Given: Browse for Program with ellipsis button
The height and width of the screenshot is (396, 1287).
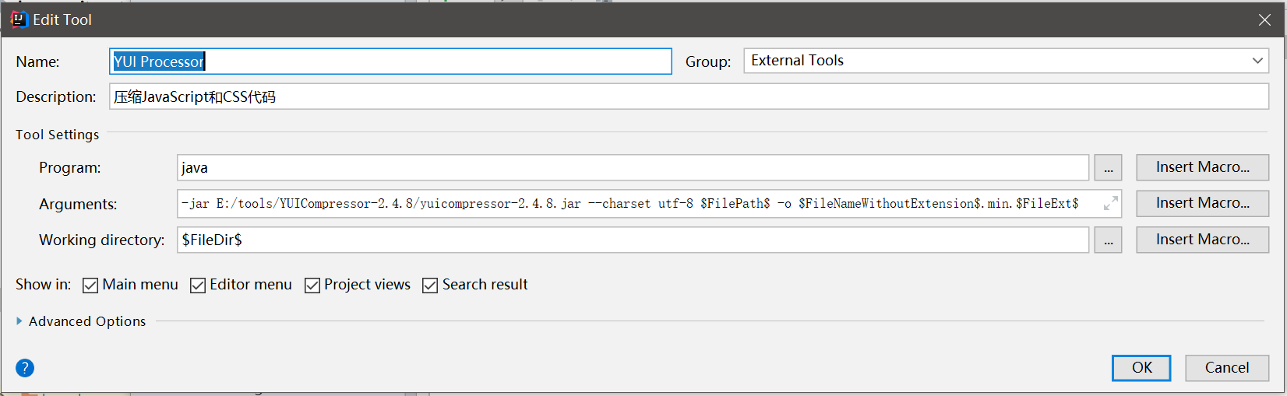Looking at the screenshot, I should (1108, 168).
